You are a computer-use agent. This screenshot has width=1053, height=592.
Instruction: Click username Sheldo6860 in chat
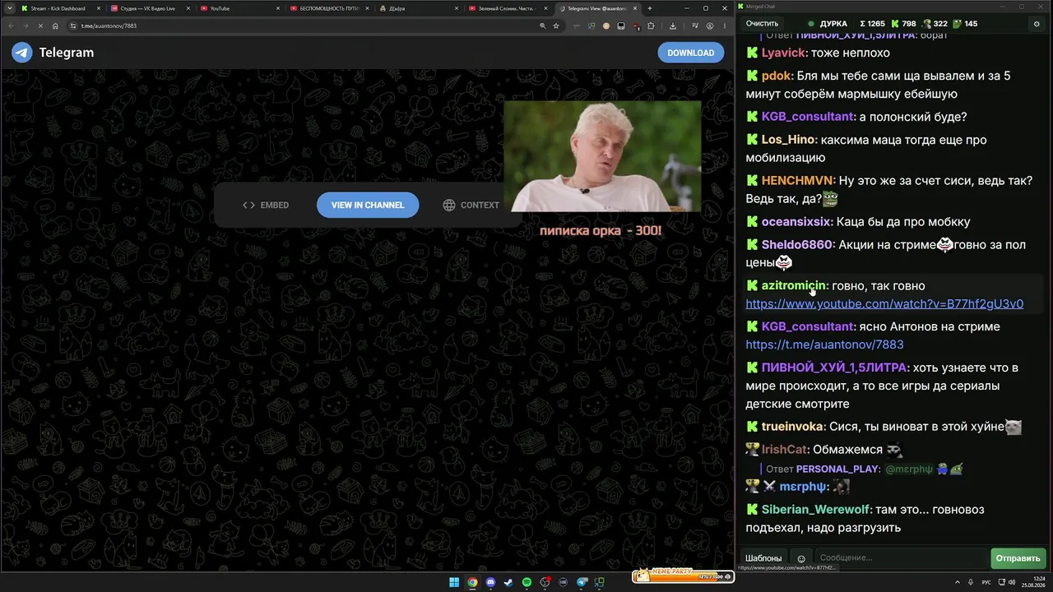[798, 245]
